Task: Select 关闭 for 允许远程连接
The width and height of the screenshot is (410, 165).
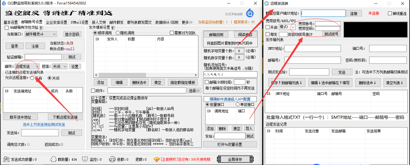Action: tap(49, 78)
